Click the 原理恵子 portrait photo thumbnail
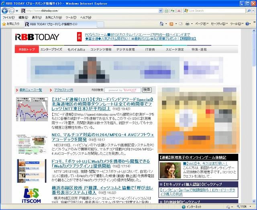The image size is (257, 210). 170,170
